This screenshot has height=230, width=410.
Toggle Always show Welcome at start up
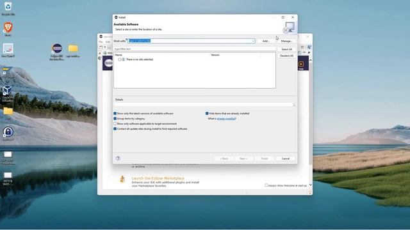tap(266, 185)
